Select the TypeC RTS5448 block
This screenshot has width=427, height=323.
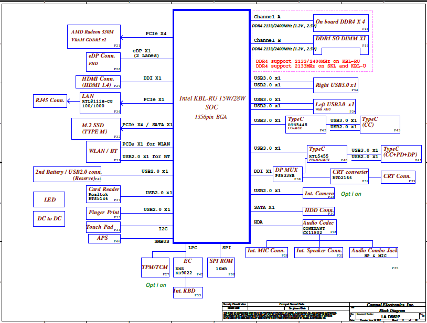tap(305, 125)
